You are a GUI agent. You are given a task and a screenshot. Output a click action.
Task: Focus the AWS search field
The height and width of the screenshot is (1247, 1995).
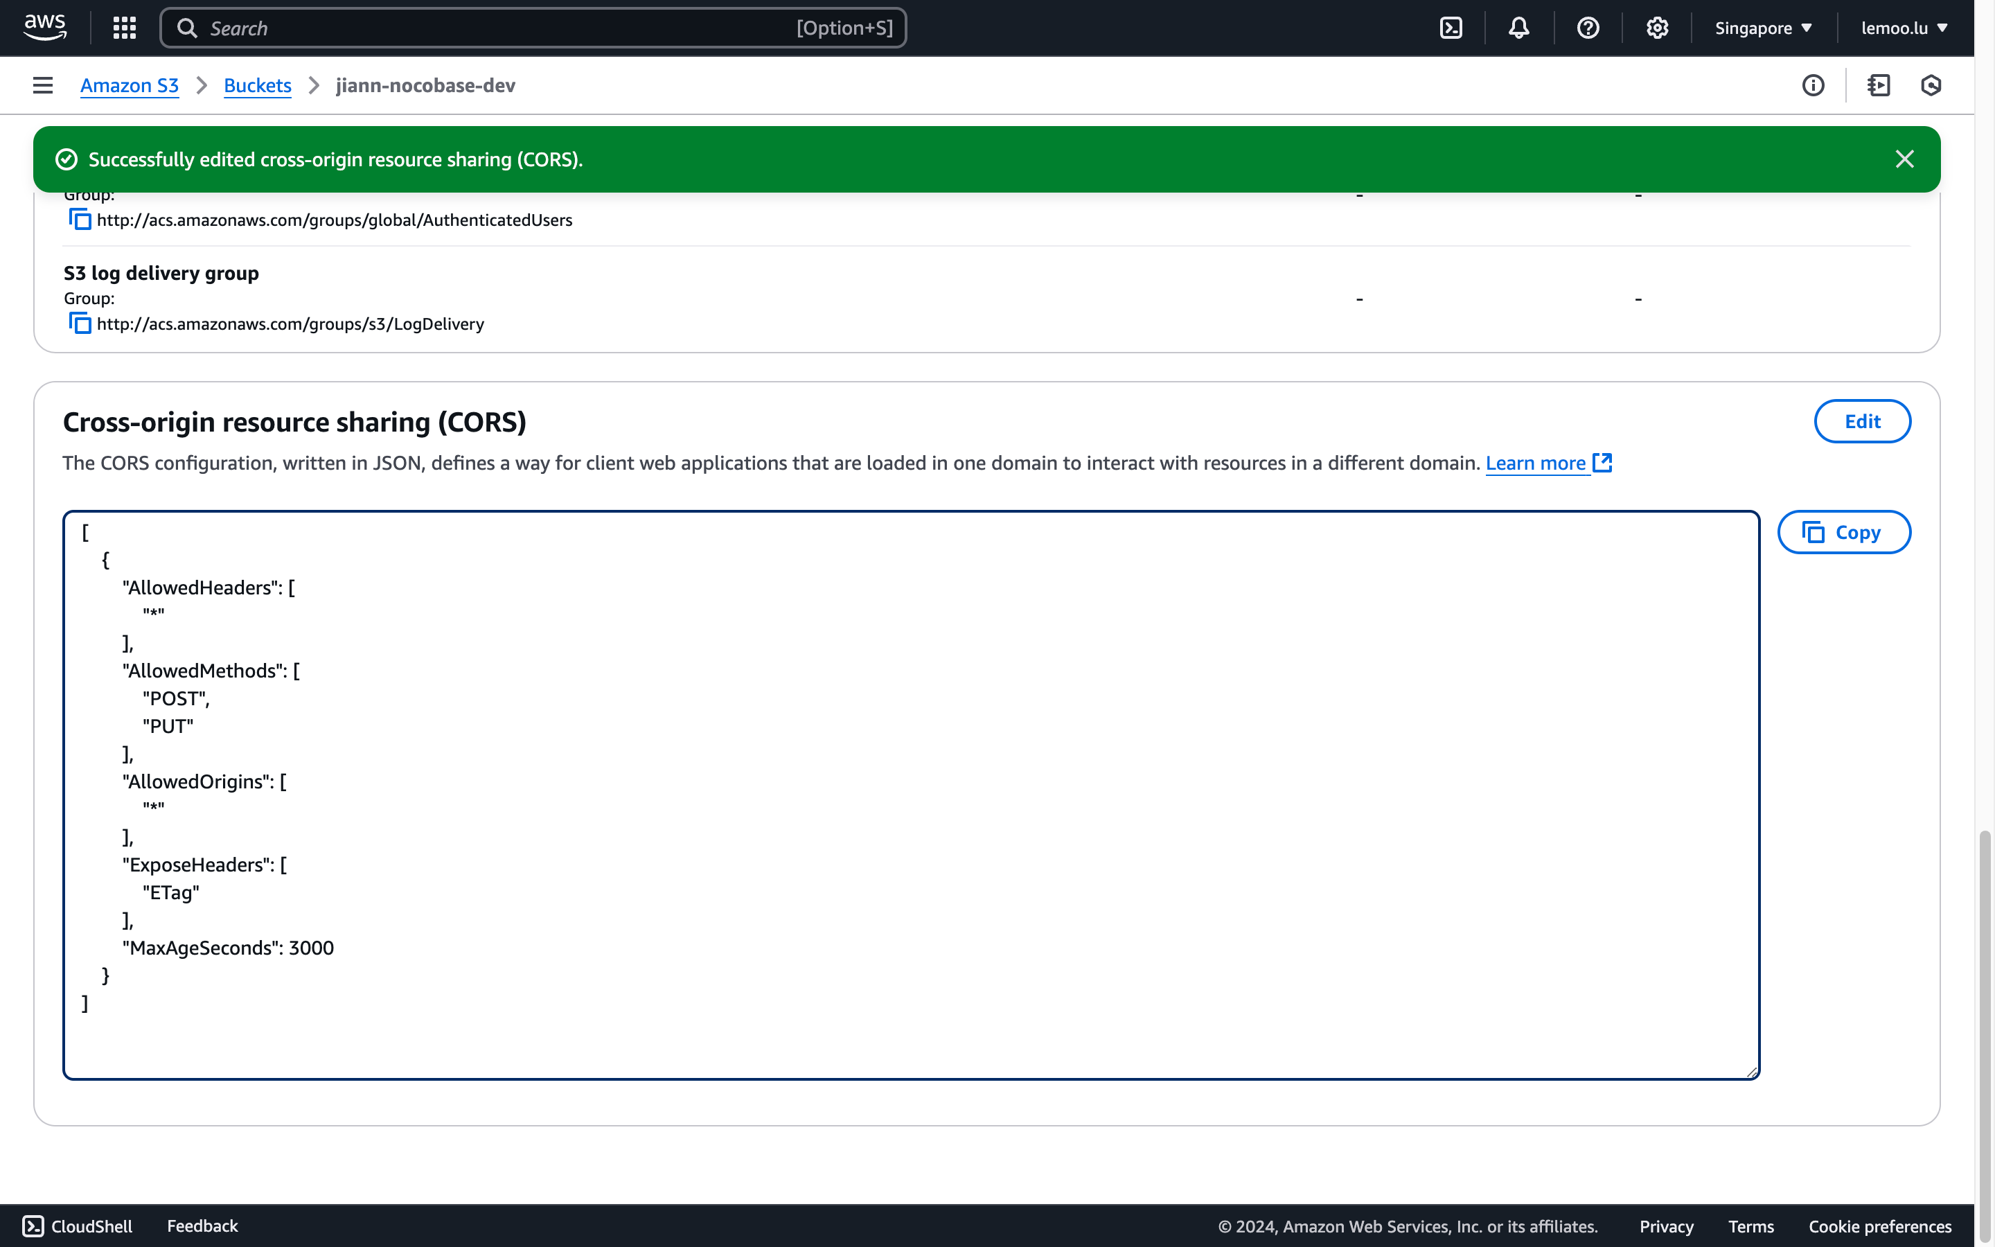coord(495,28)
